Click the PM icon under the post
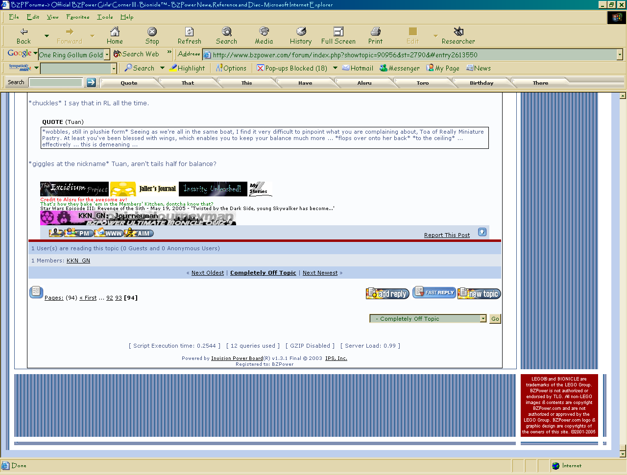This screenshot has width=627, height=475. point(79,233)
